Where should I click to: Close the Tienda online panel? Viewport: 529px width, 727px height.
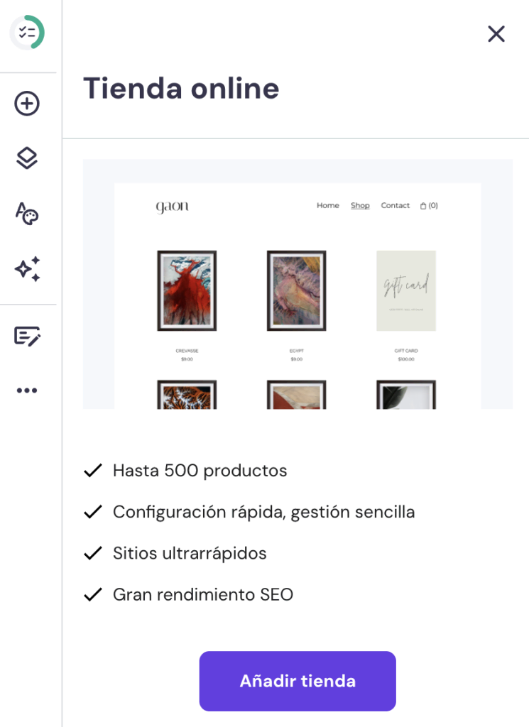click(x=496, y=34)
